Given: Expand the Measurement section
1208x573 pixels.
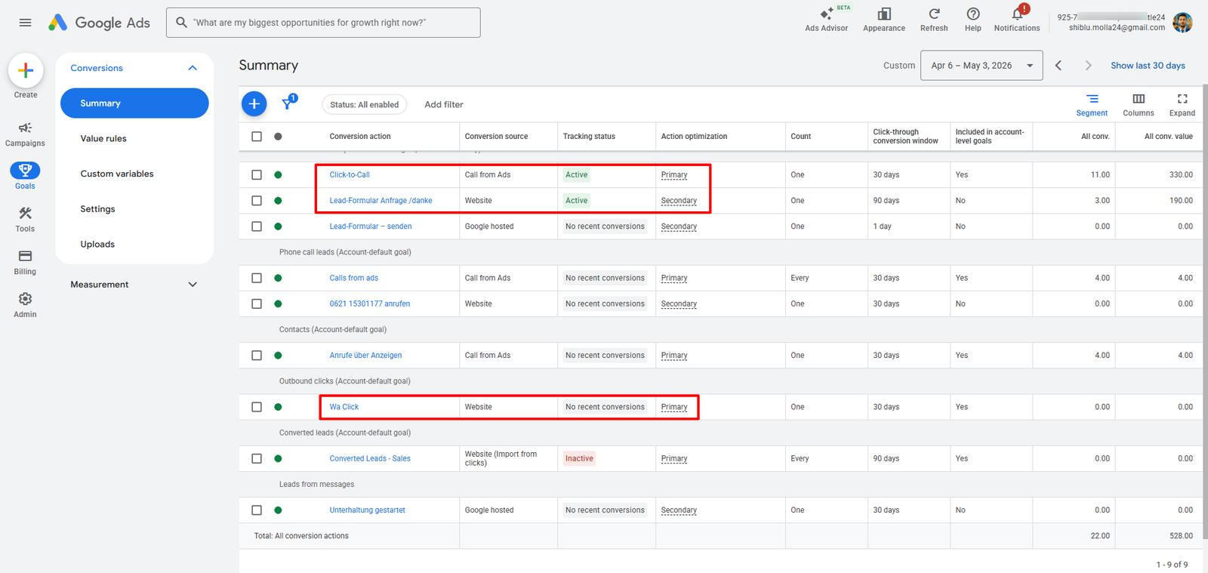Looking at the screenshot, I should [x=193, y=285].
